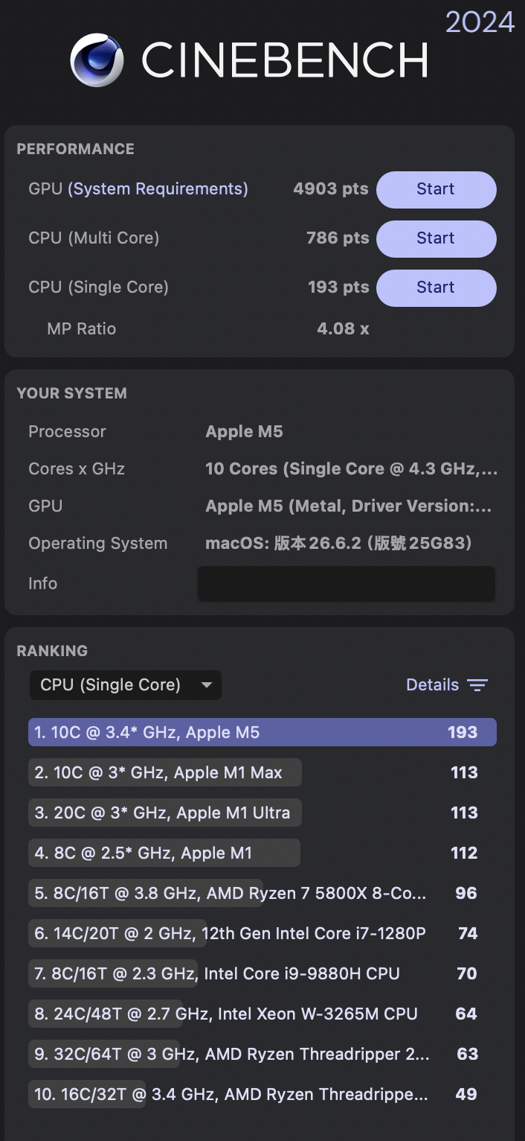525x1141 pixels.
Task: Select the Intel Core i7-1280P row
Action: tap(262, 933)
